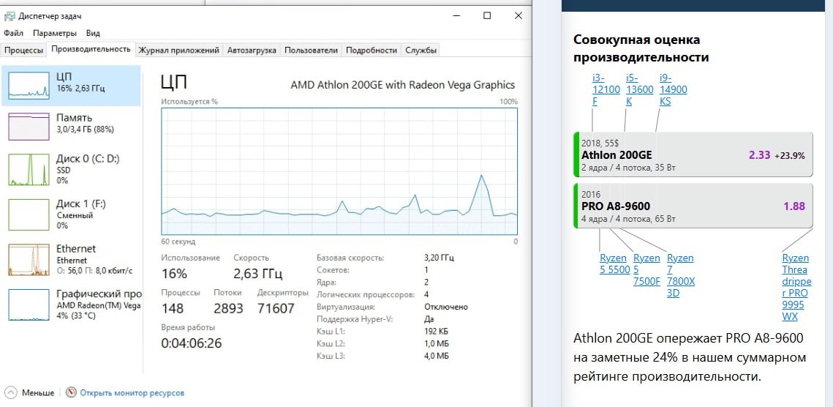Click the Процессы count 148
Image resolution: width=833 pixels, height=407 pixels.
pyautogui.click(x=172, y=309)
